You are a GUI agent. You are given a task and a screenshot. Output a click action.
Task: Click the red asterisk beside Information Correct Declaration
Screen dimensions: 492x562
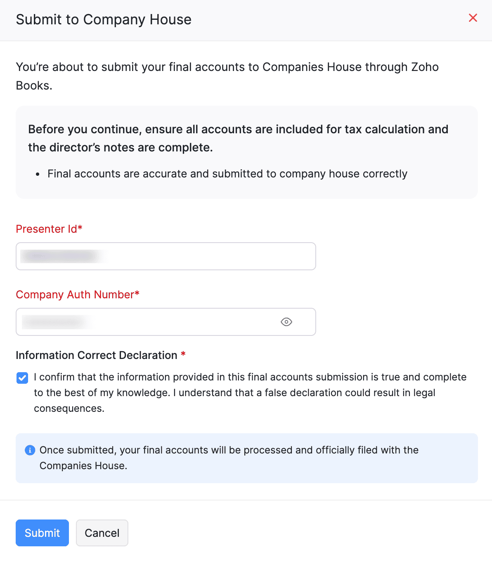(183, 354)
